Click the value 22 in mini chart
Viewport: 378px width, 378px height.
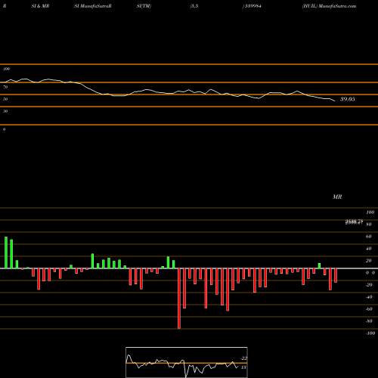(244, 358)
